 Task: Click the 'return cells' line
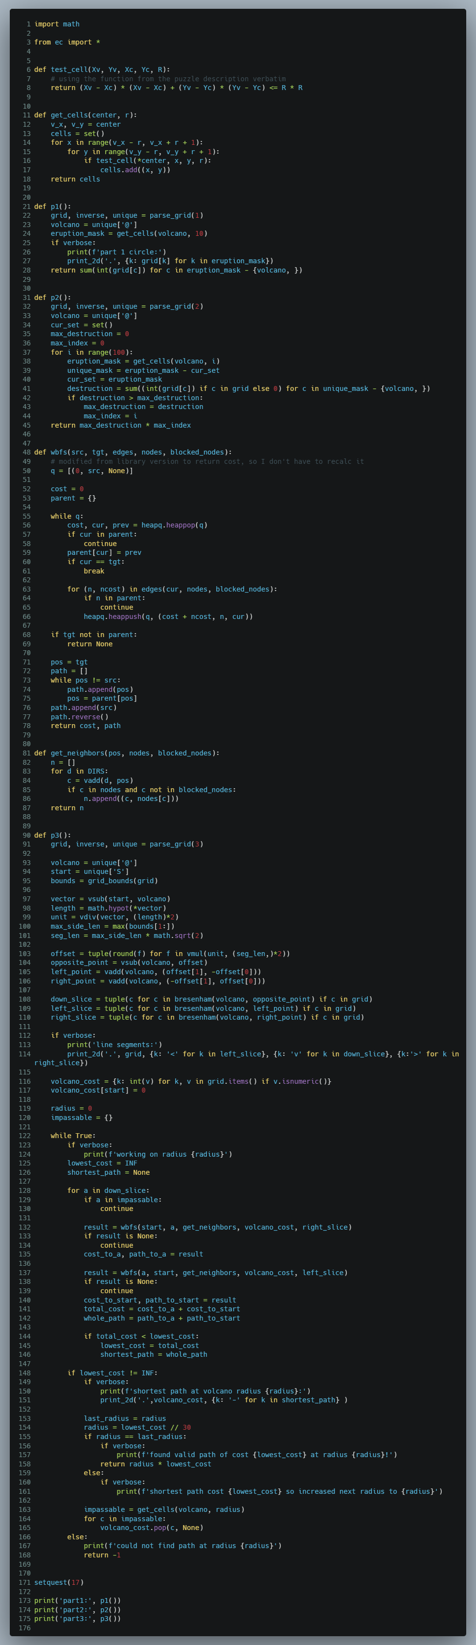pyautogui.click(x=75, y=179)
